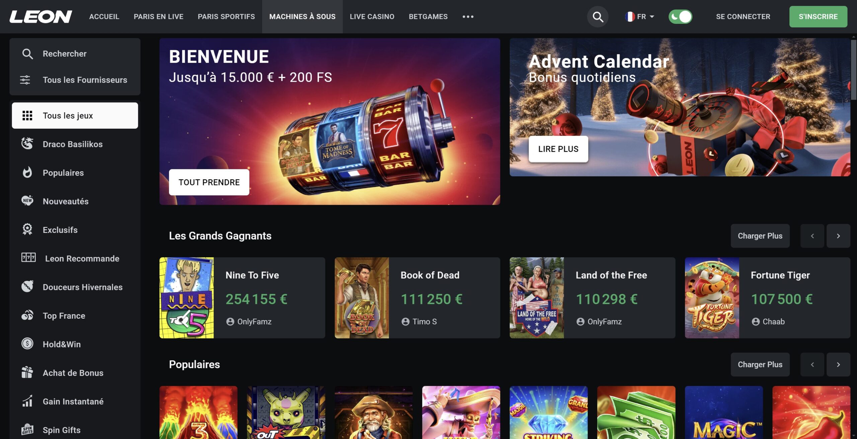Screen dimensions: 857x439
Task: Open the Fortune Tiger winner thumbnail
Action: coord(712,298)
